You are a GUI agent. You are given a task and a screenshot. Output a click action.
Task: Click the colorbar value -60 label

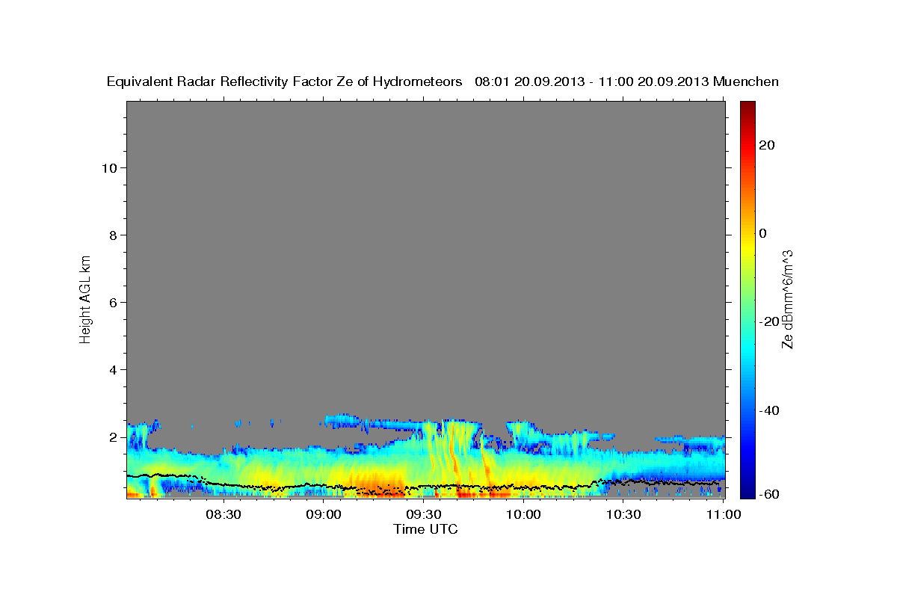pos(769,494)
